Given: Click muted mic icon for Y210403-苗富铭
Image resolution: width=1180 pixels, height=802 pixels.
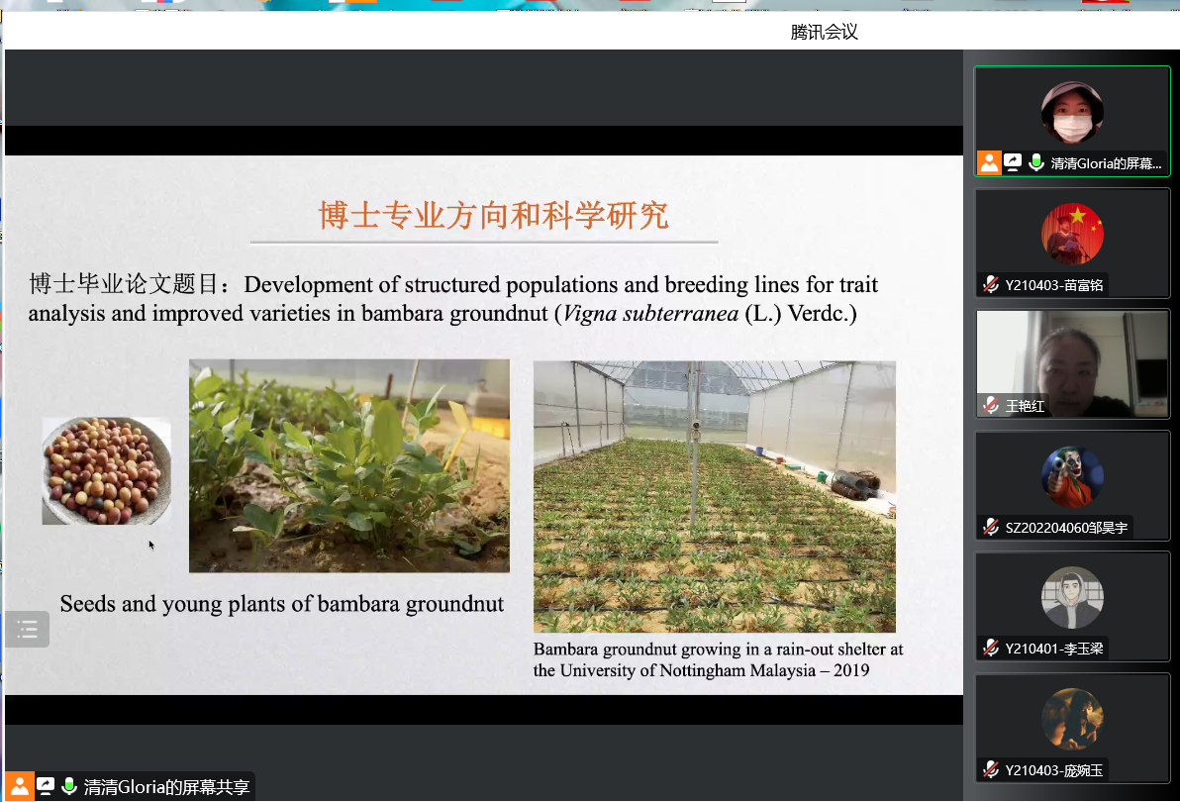Looking at the screenshot, I should tap(991, 285).
